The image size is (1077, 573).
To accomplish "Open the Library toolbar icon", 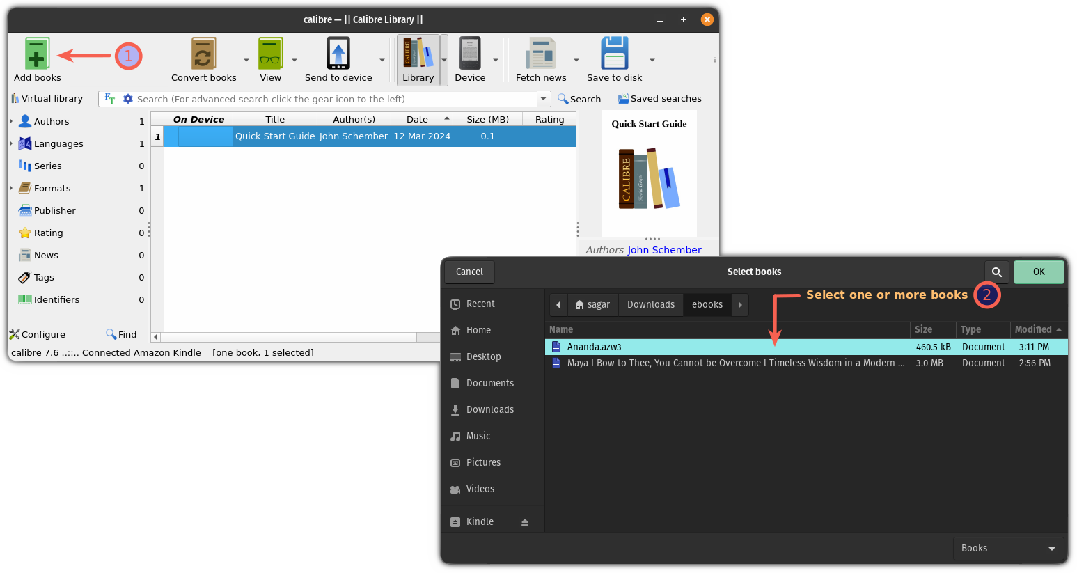I will 418,54.
